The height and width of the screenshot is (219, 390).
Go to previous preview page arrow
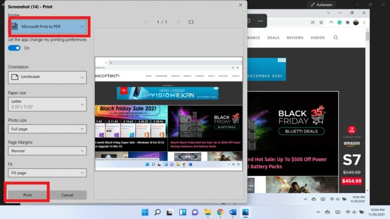[147, 22]
